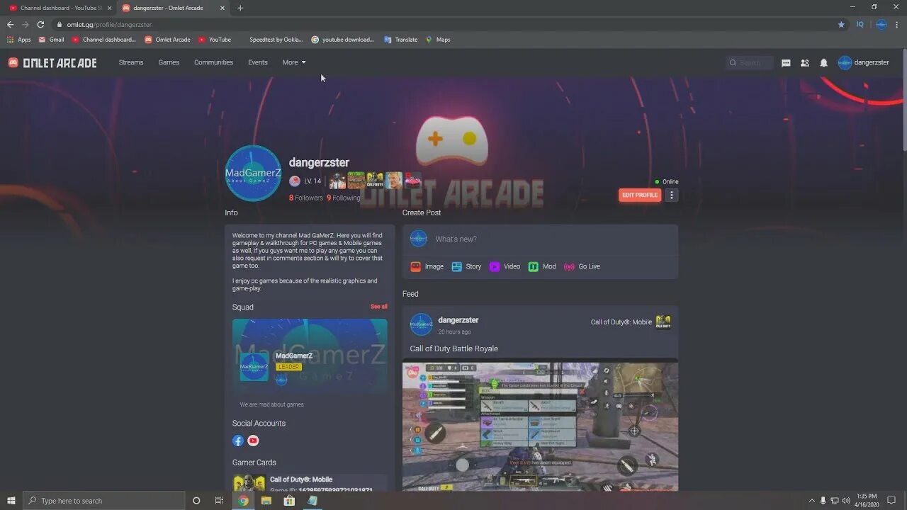907x510 pixels.
Task: Open the Omlet Arcade bookmark
Action: click(167, 40)
